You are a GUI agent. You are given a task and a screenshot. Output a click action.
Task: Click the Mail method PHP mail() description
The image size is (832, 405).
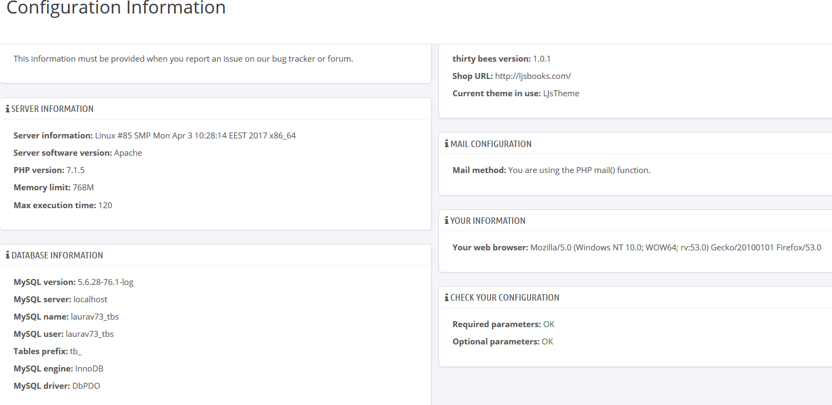coord(579,170)
